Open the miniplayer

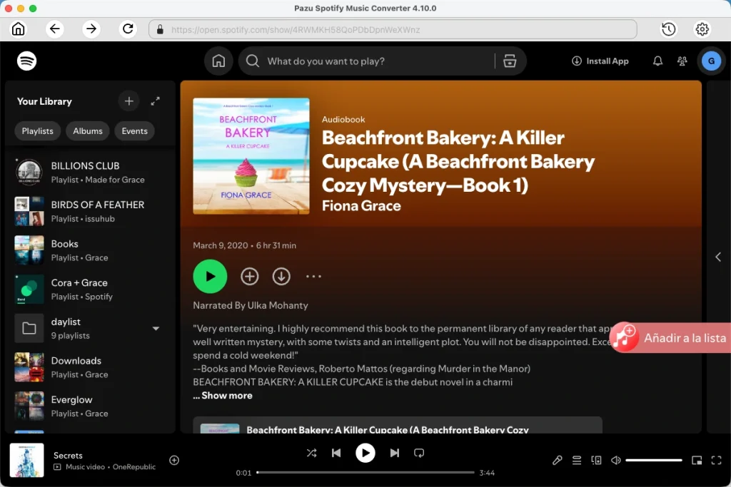pos(697,460)
